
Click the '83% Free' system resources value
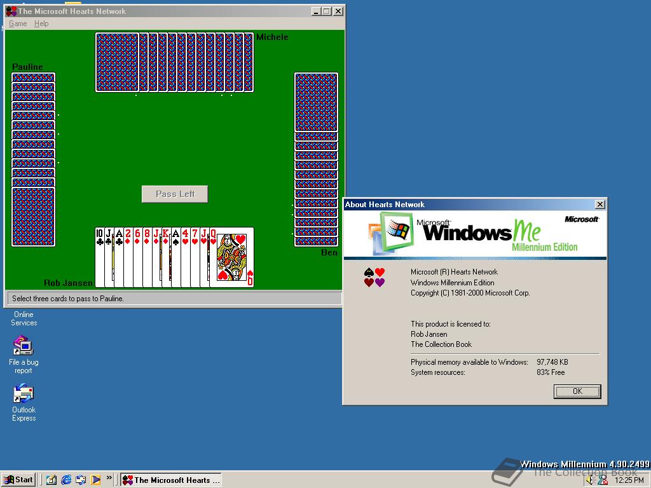click(551, 372)
